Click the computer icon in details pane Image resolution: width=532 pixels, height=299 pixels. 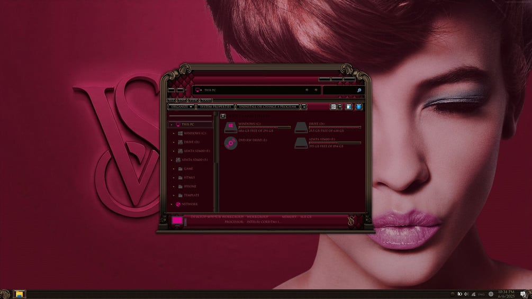[177, 221]
